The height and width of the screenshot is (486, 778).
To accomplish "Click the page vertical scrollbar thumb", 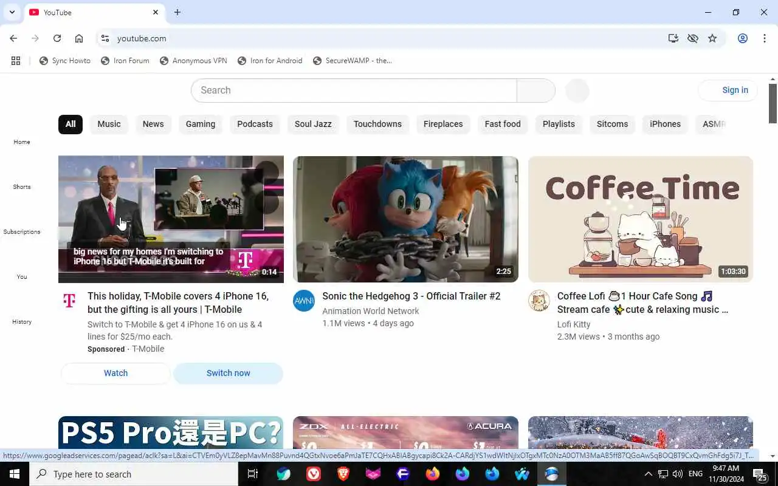I will click(x=773, y=103).
